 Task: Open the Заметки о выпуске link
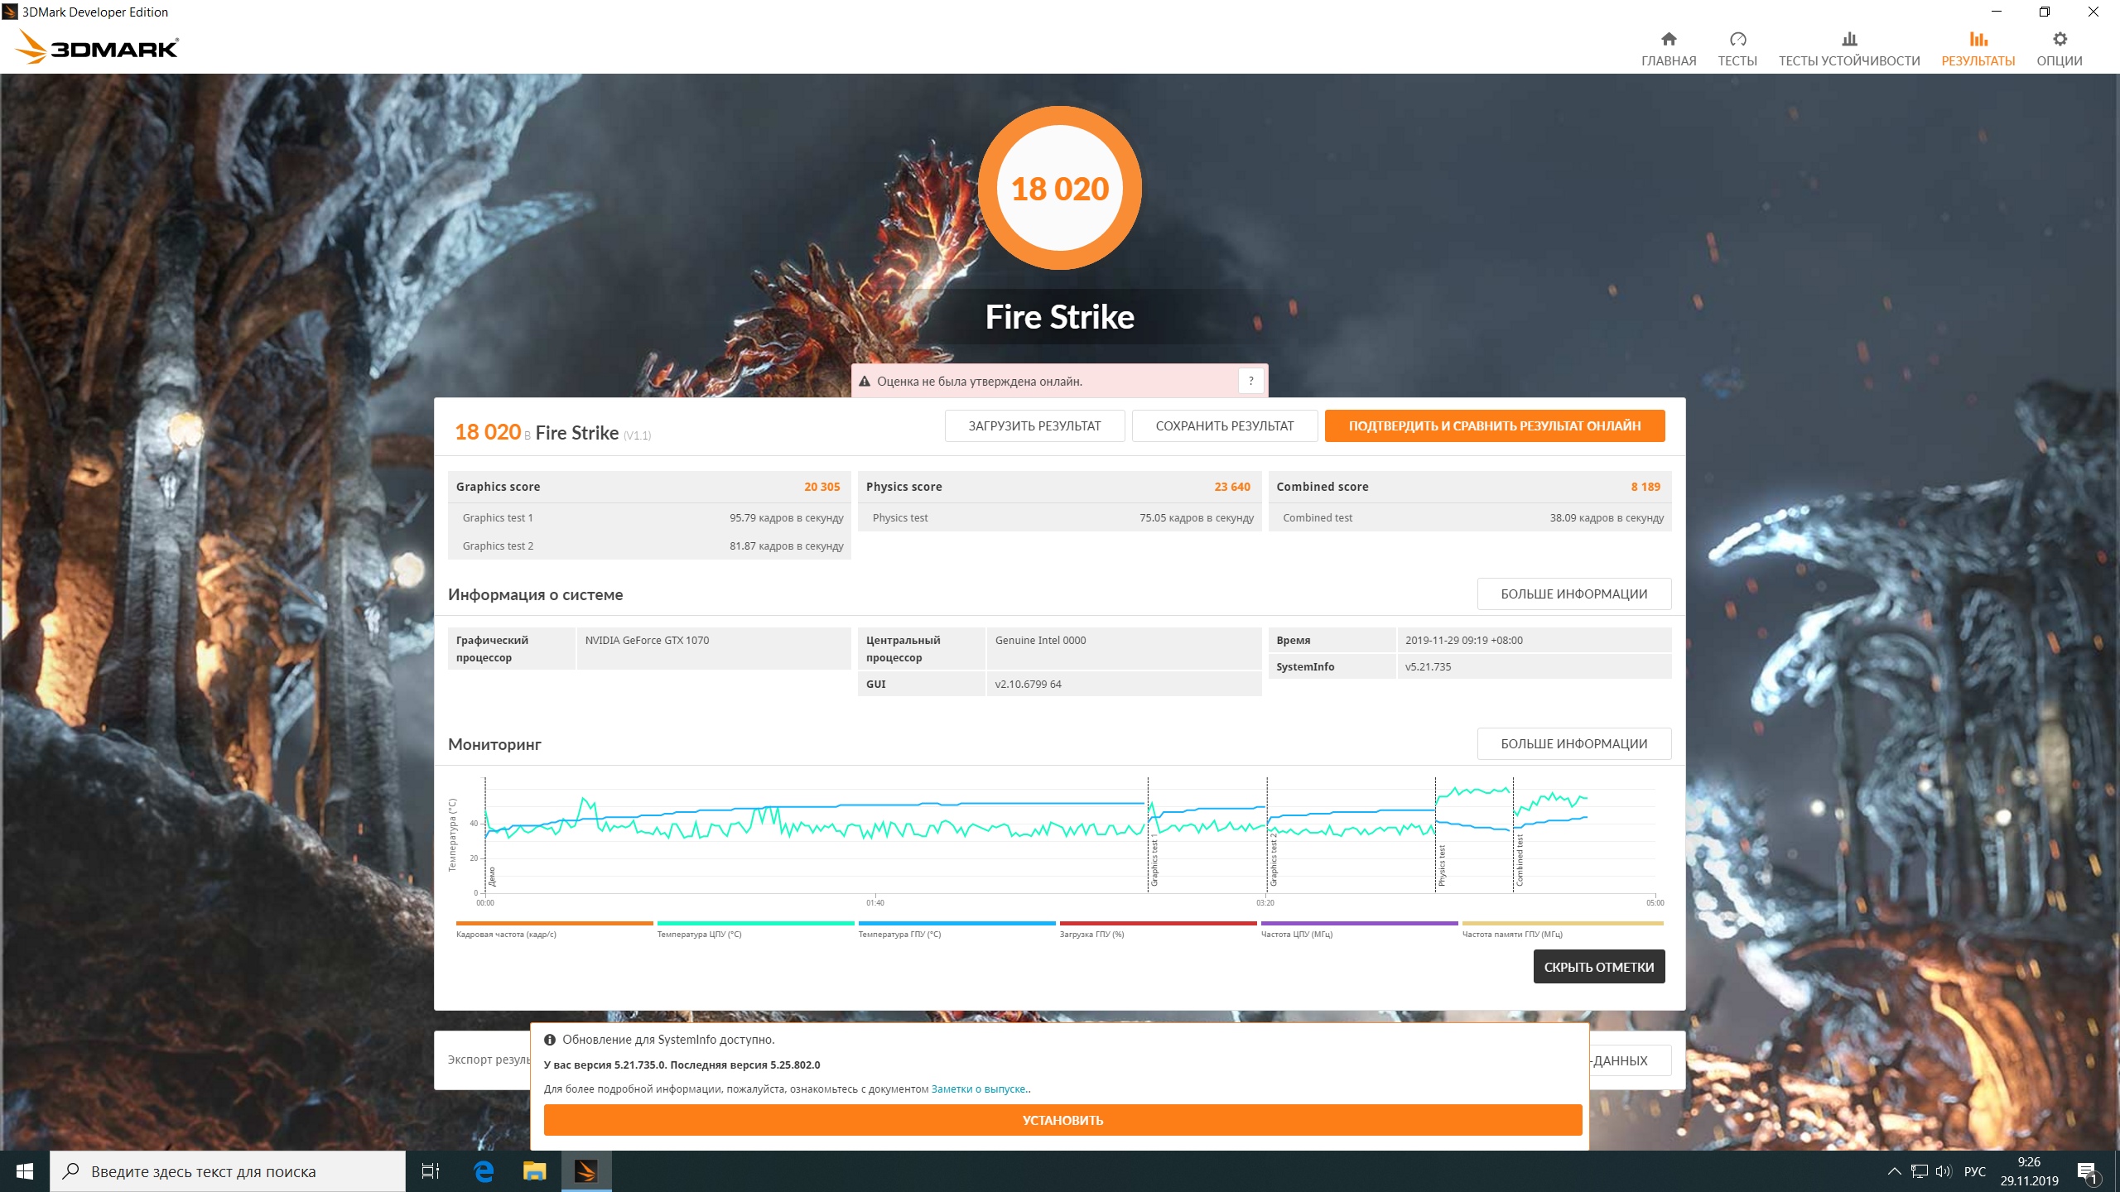pyautogui.click(x=979, y=1089)
